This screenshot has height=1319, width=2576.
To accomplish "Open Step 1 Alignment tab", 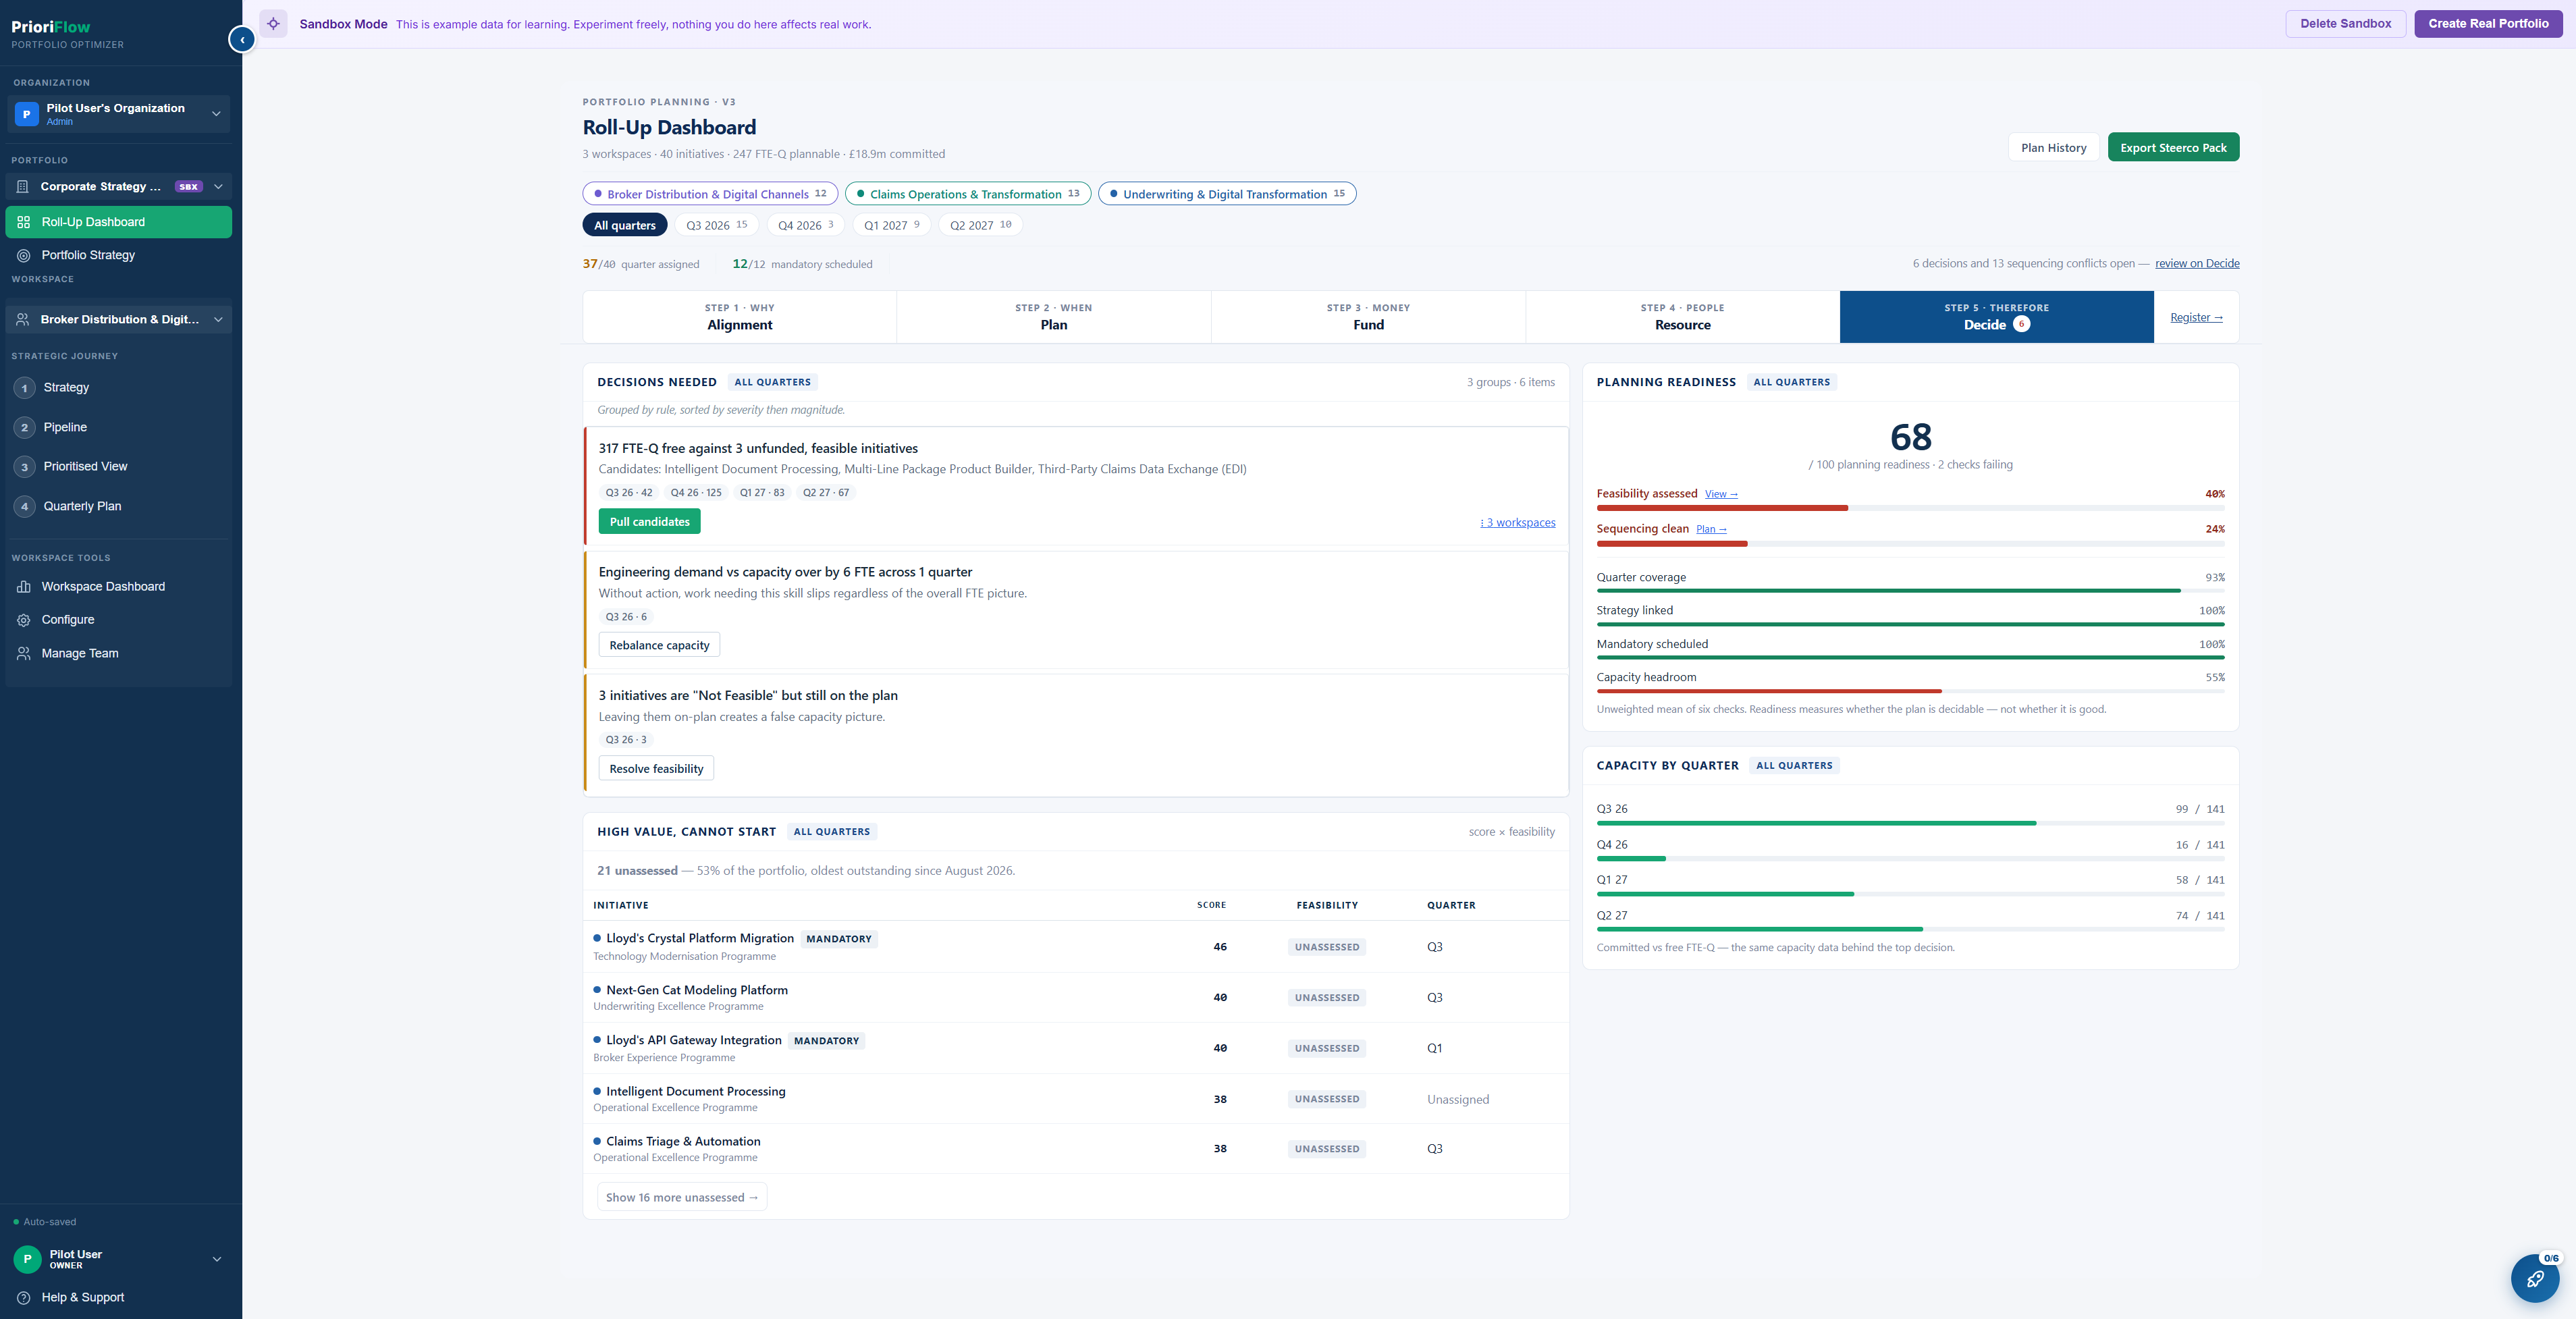I will [x=740, y=317].
